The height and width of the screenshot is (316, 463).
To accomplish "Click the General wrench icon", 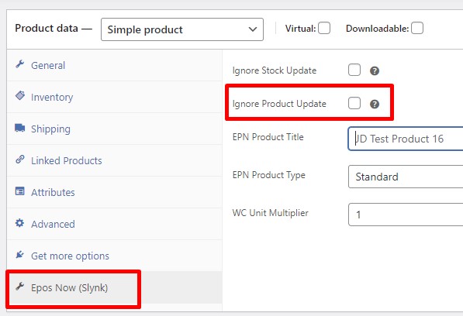I will click(20, 64).
